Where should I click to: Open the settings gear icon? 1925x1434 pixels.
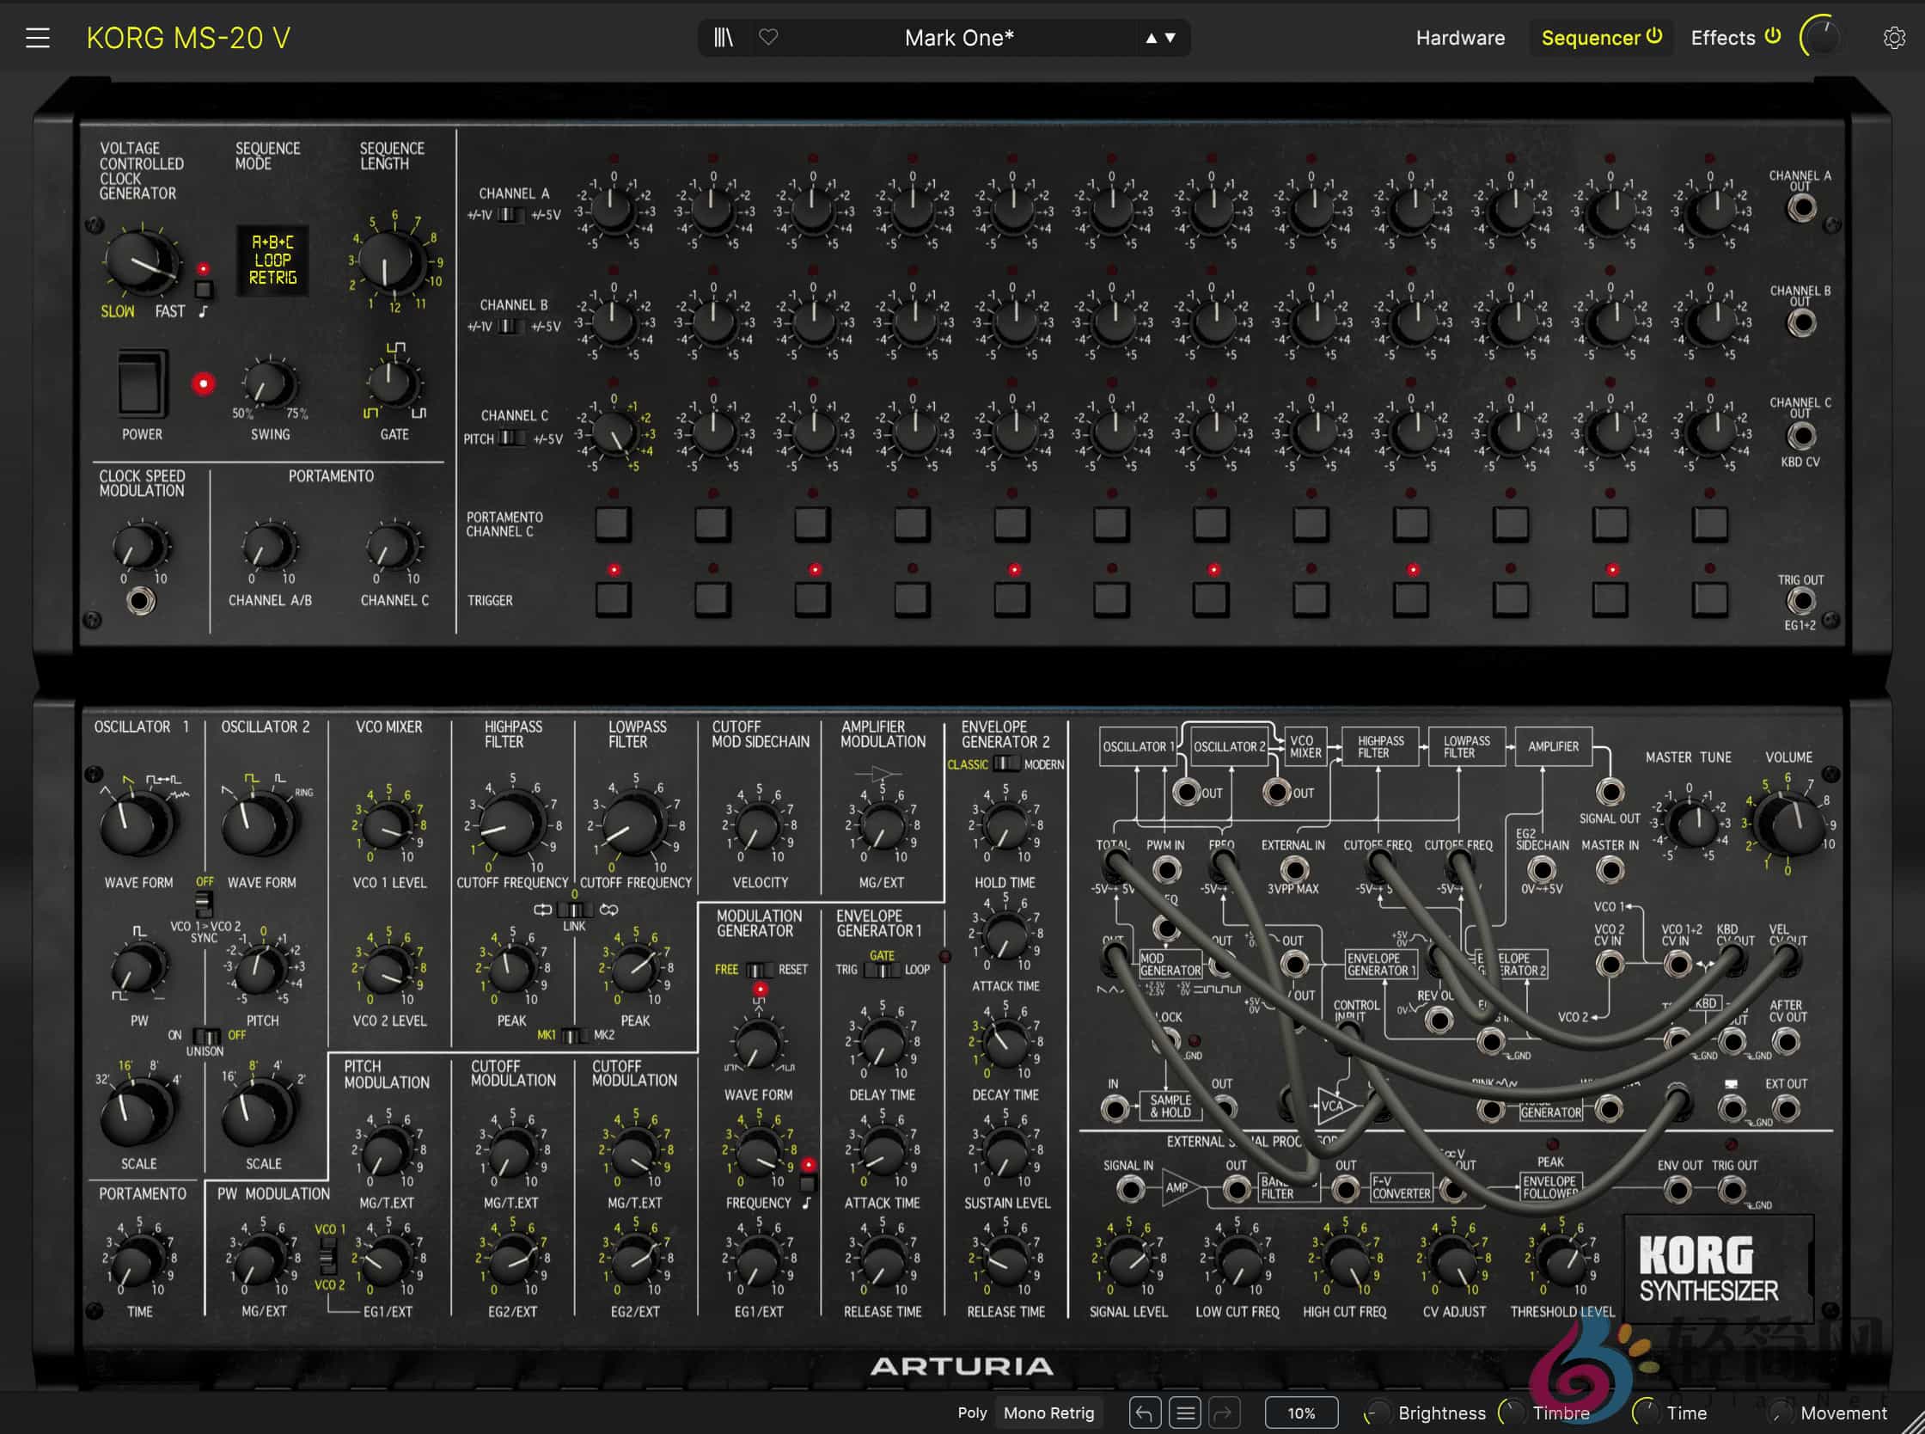pos(1894,38)
